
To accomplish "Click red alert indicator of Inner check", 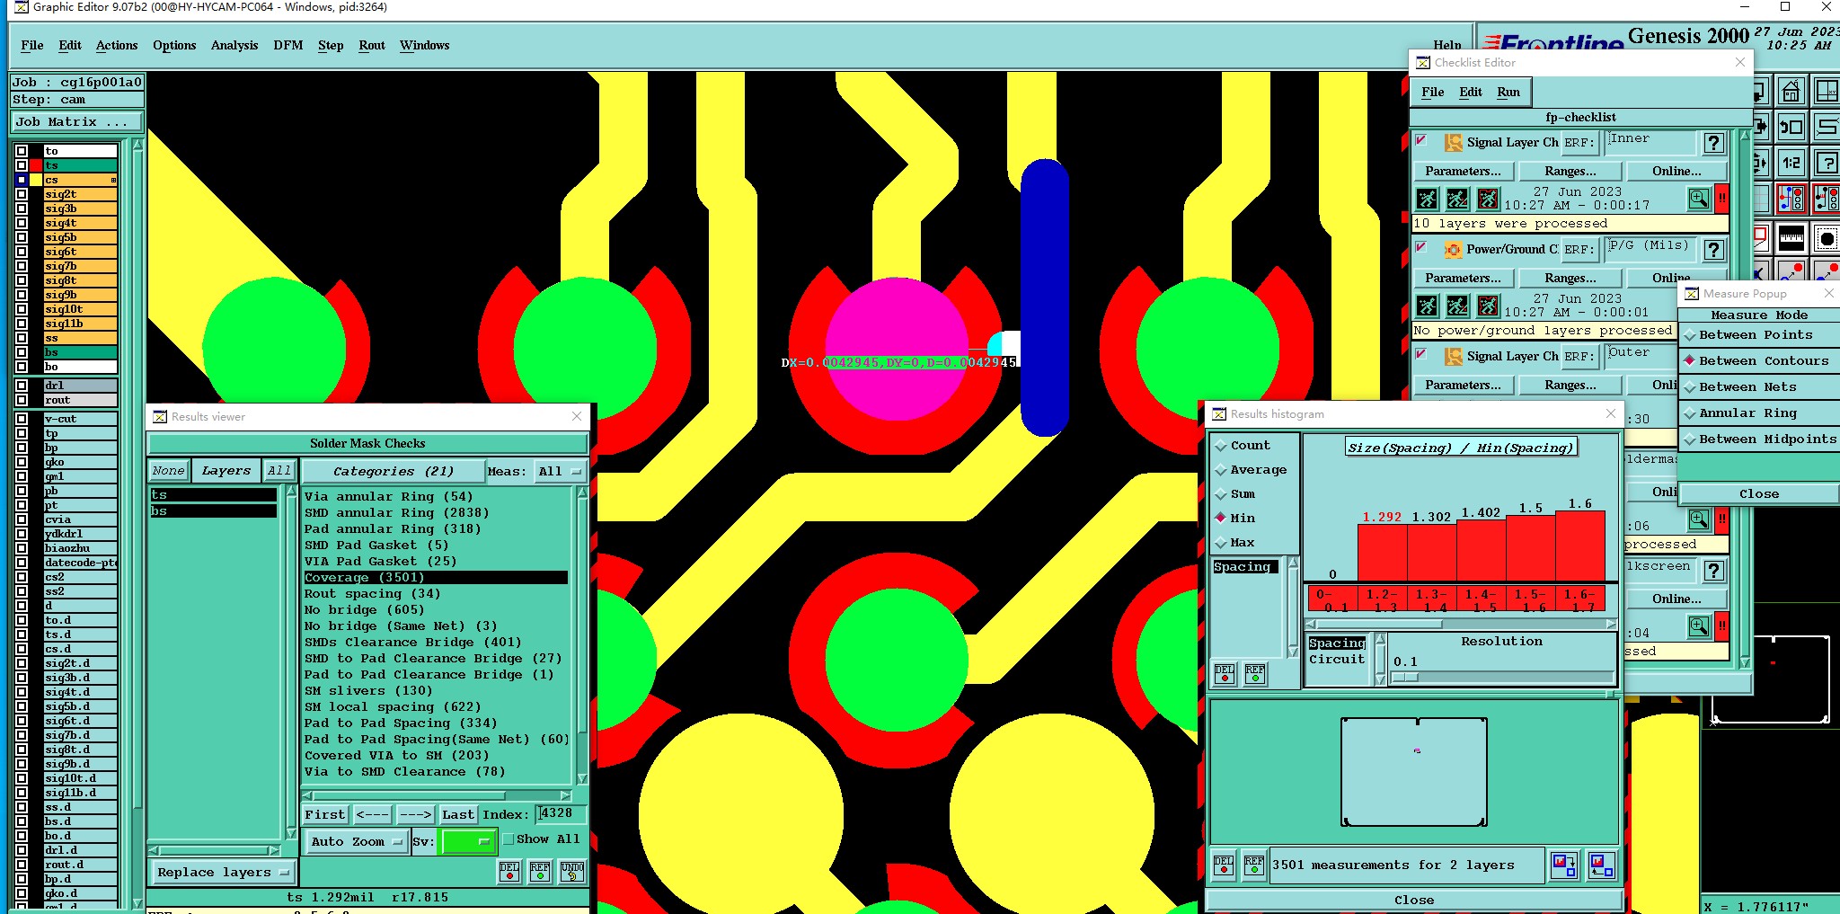I will pyautogui.click(x=1721, y=199).
